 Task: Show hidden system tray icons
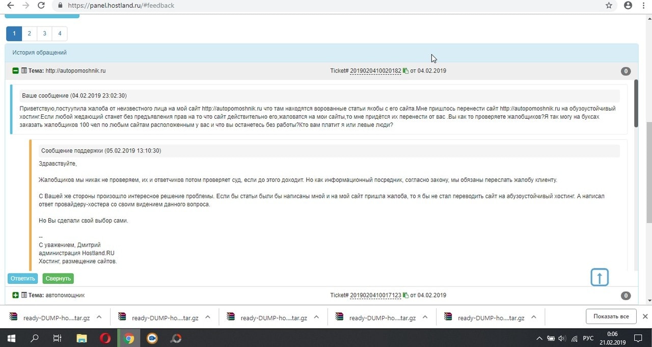539,338
